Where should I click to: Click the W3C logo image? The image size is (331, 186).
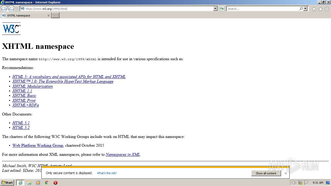click(11, 29)
